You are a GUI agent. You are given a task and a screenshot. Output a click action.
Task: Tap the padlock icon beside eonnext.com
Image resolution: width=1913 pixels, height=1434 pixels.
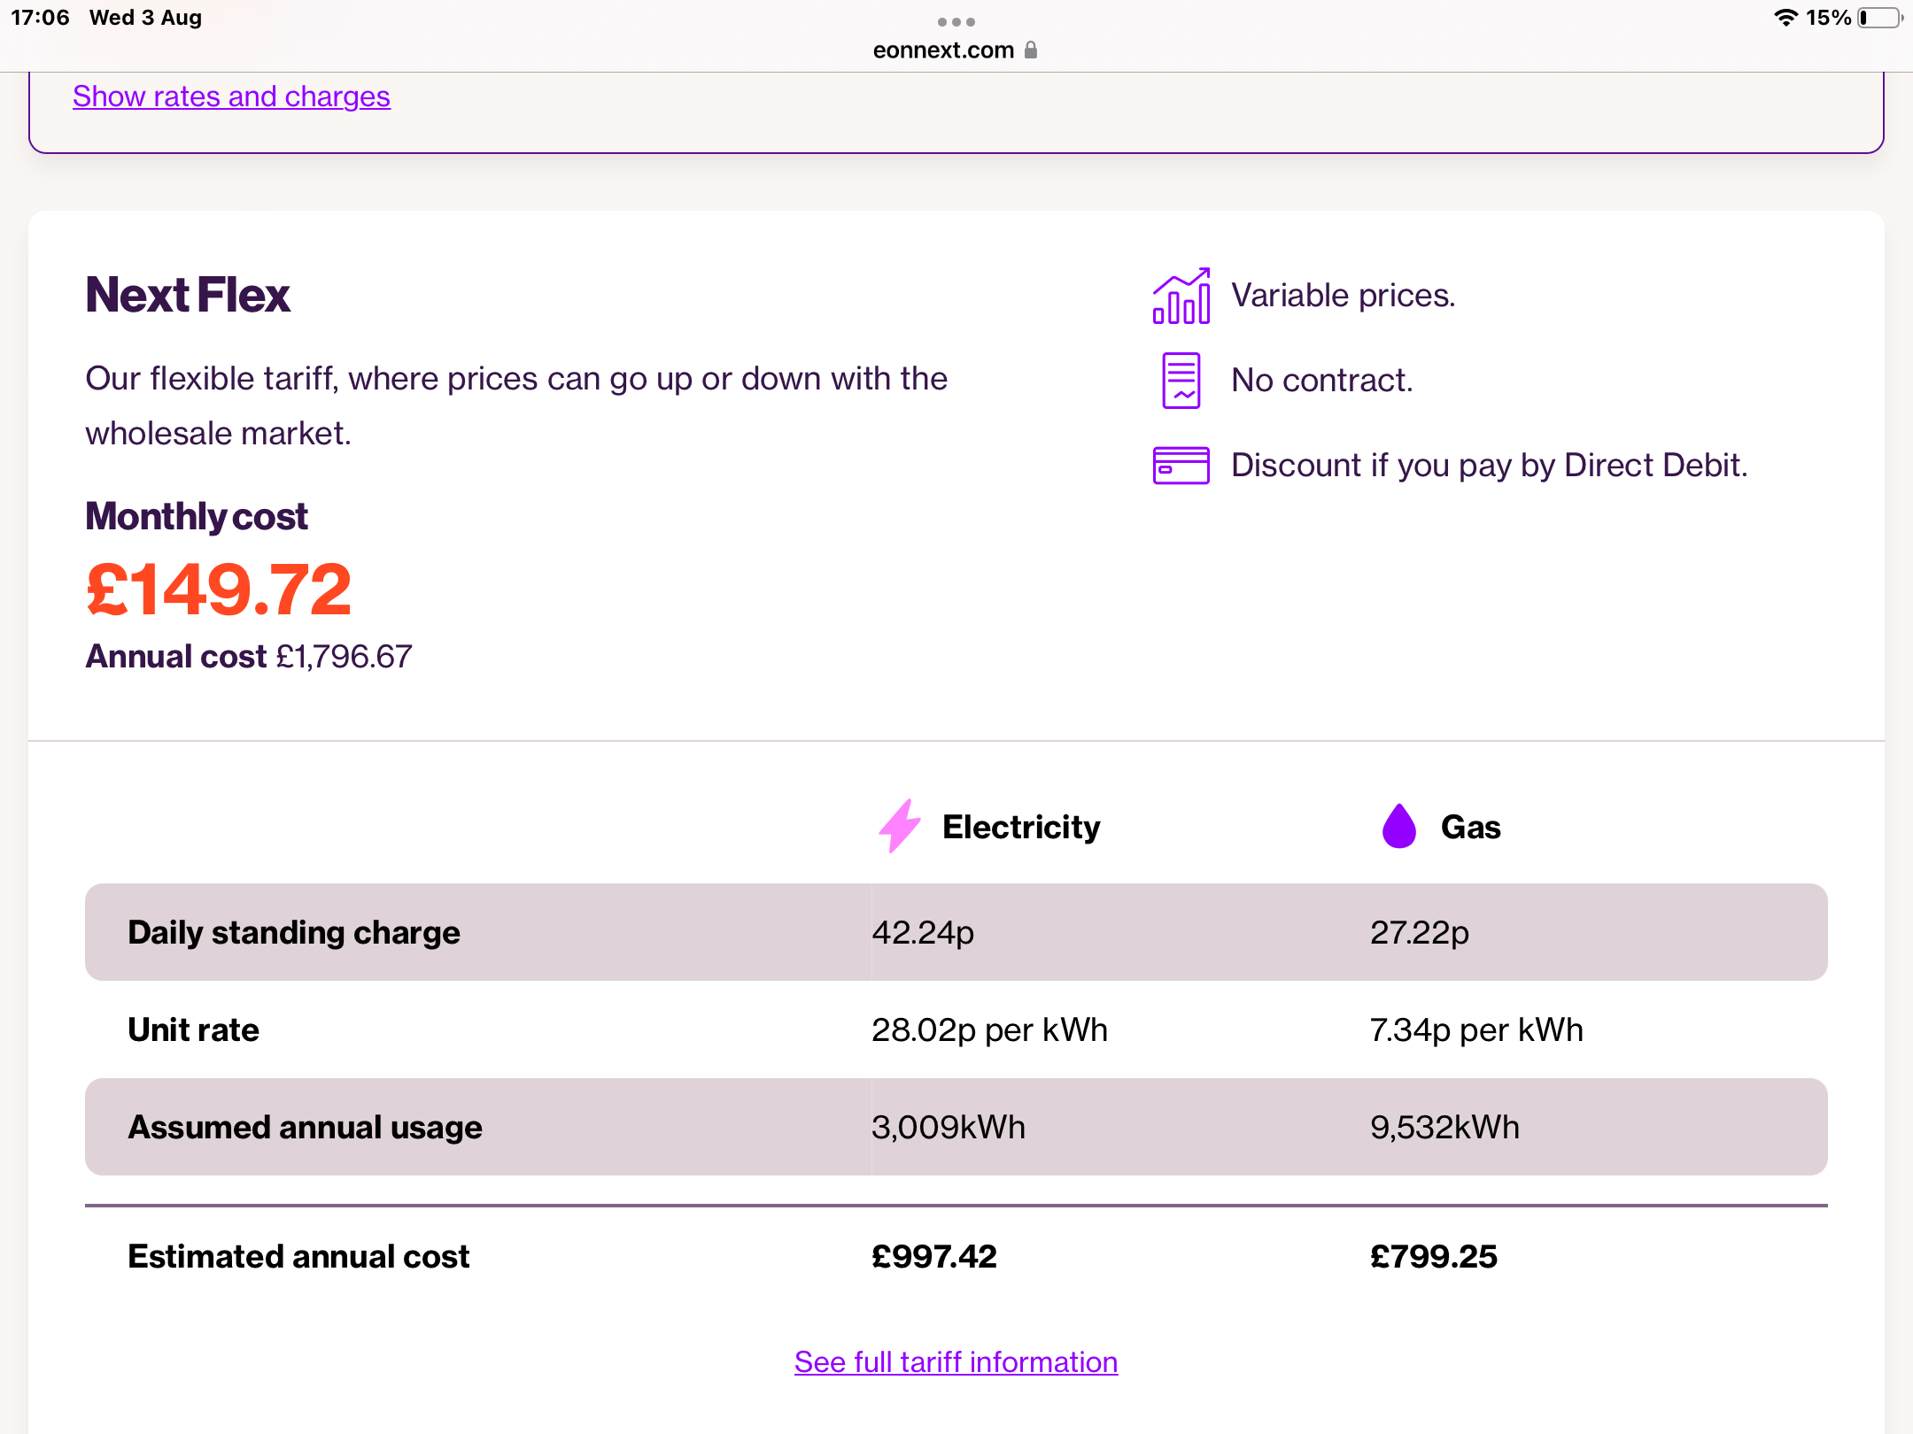click(x=1031, y=50)
